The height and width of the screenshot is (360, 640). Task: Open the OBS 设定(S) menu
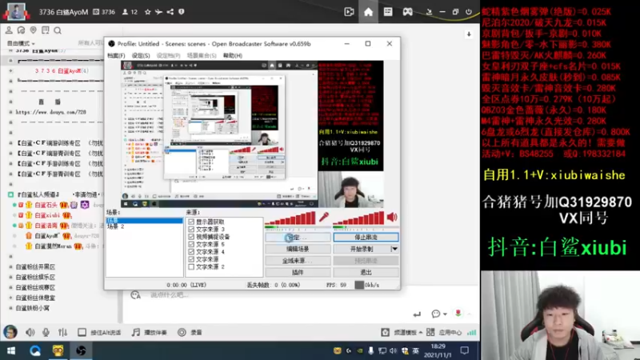pos(141,55)
